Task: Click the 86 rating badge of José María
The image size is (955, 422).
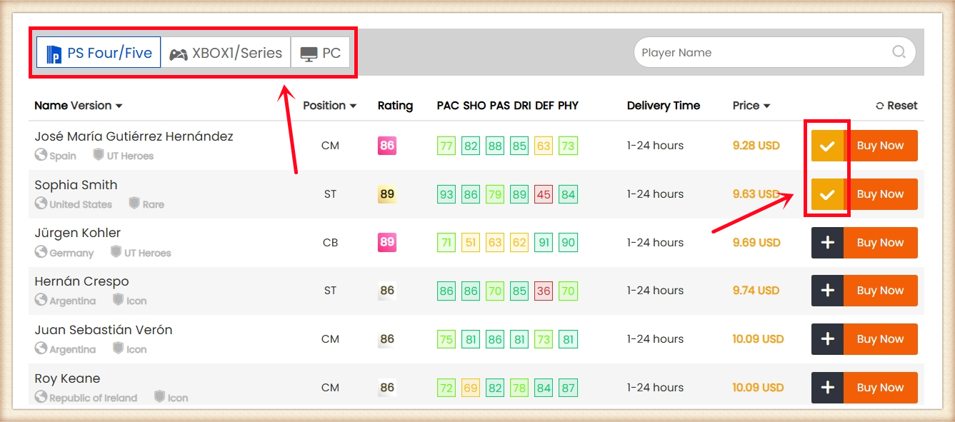Action: pos(386,146)
